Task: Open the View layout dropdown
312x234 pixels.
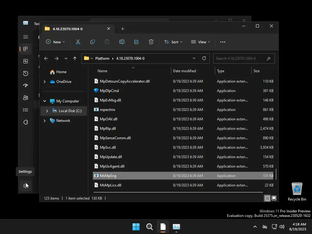Action: coord(200,42)
